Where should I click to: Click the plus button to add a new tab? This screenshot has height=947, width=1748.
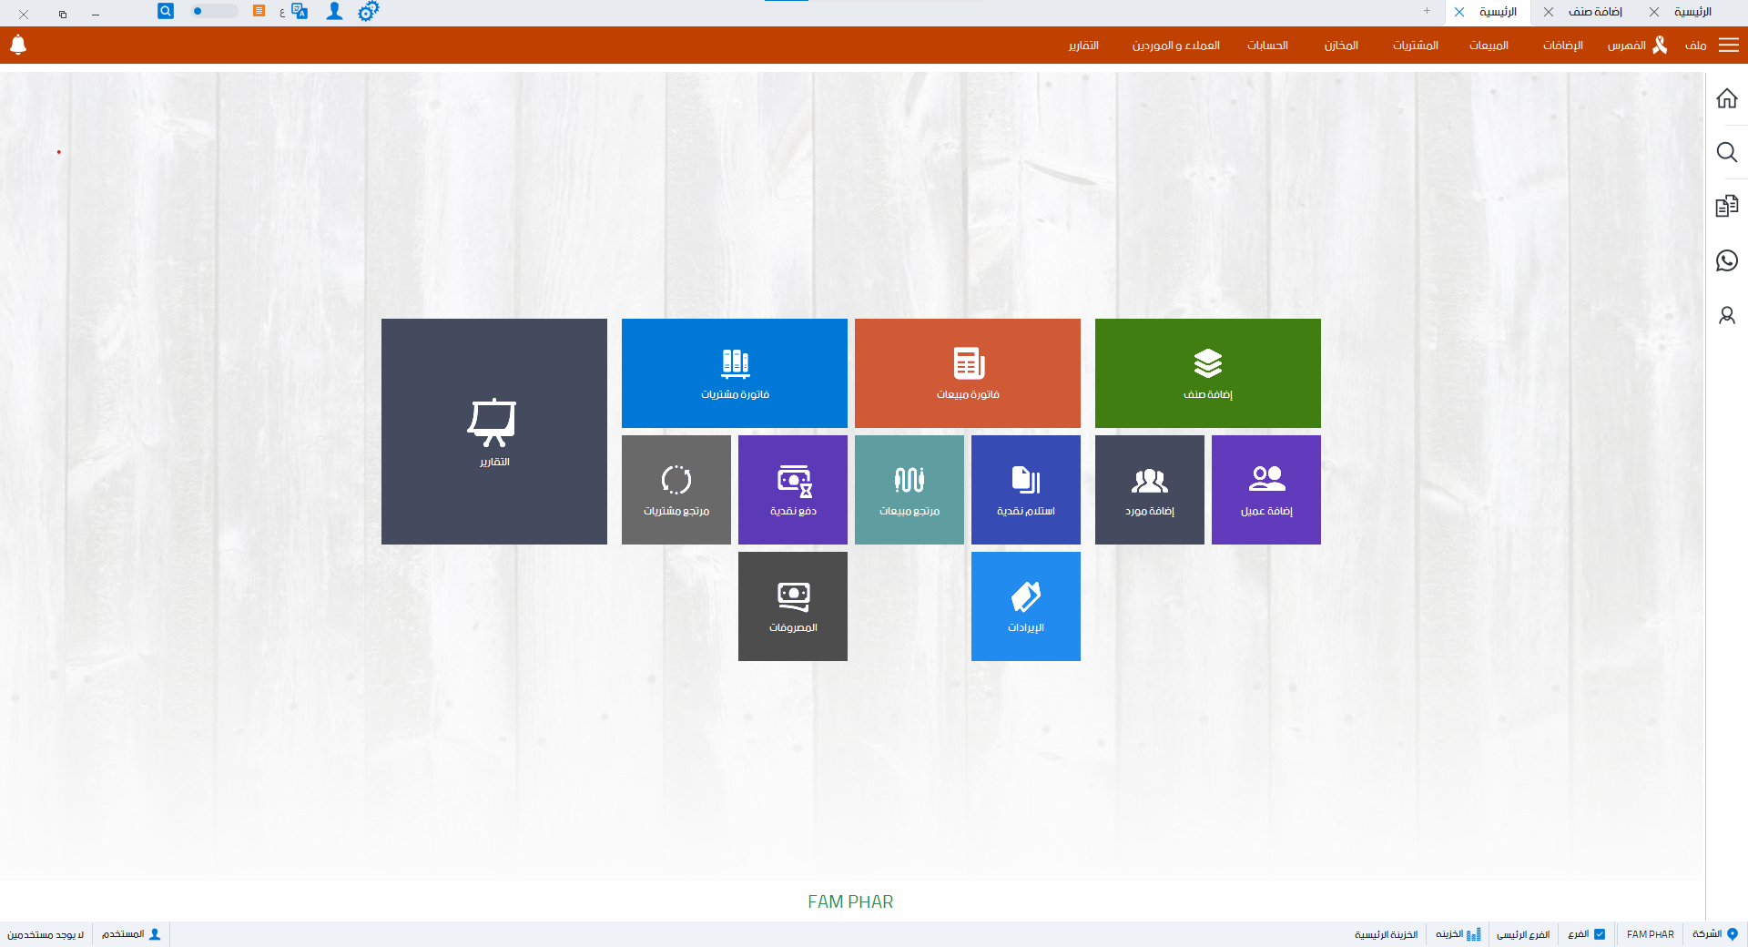click(1427, 12)
